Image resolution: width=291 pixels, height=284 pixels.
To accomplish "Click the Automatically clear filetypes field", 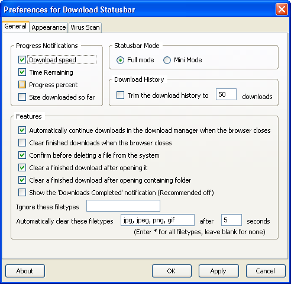I will [157, 220].
